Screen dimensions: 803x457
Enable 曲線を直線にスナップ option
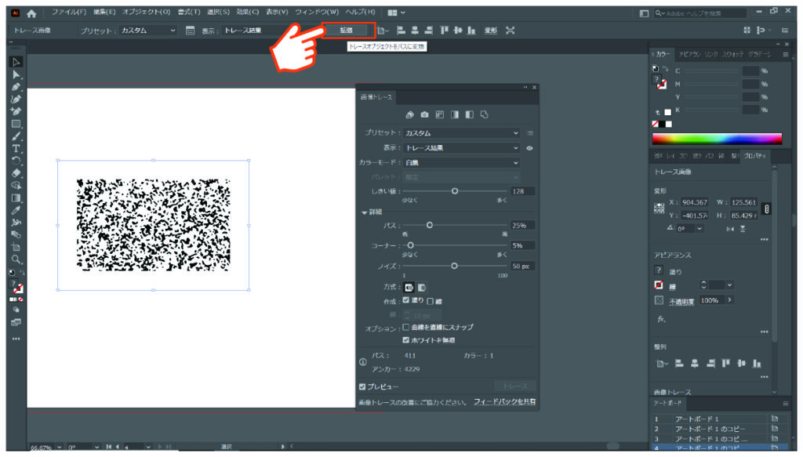[406, 327]
